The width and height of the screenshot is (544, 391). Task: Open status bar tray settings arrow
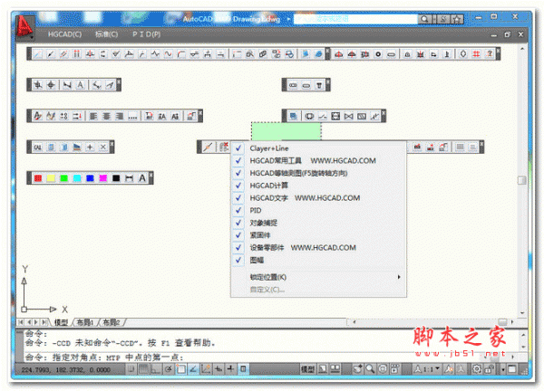[x=503, y=369]
